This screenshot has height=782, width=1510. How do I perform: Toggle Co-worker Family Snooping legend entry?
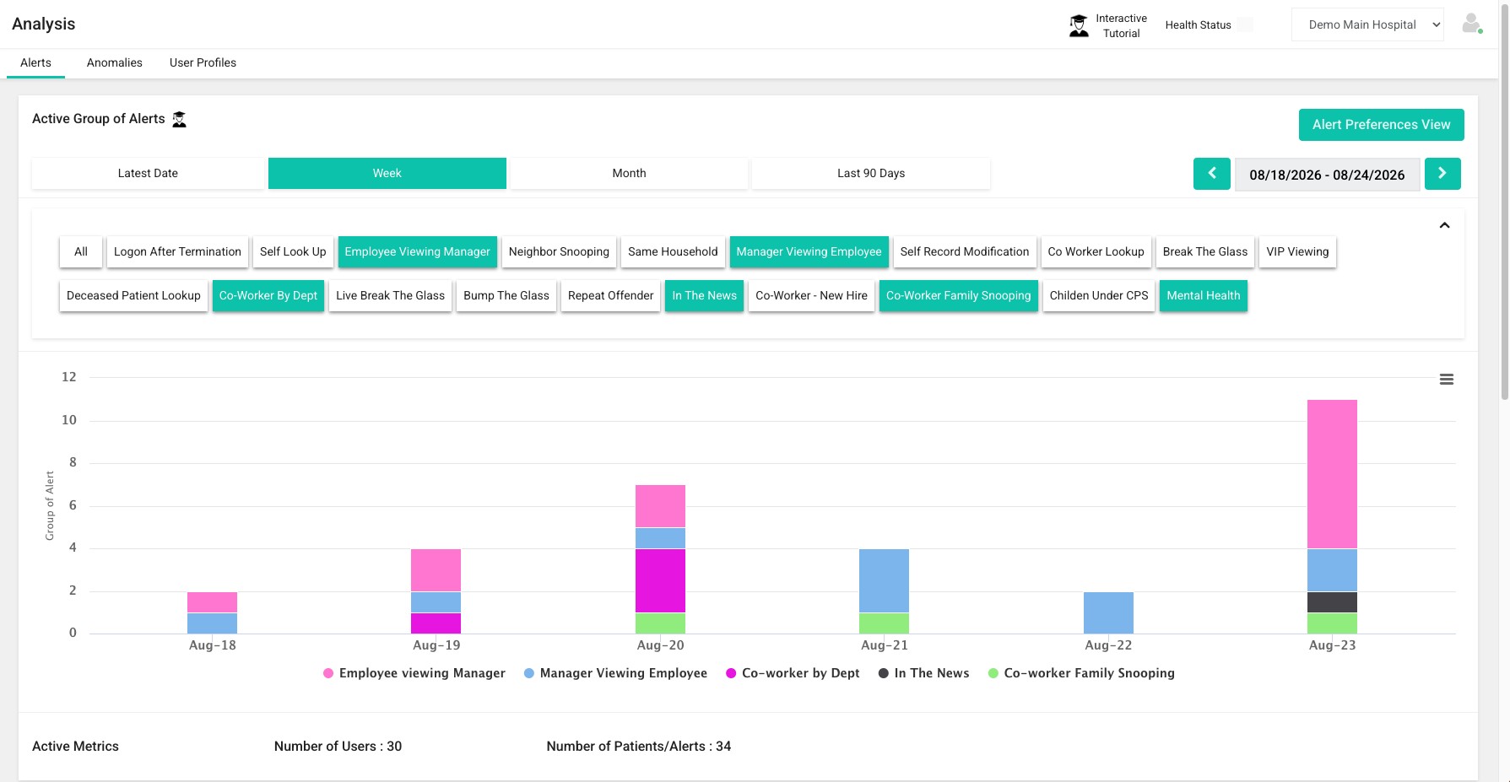coord(1081,673)
